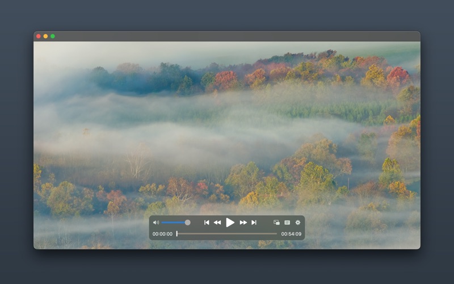454x284 pixels.
Task: Click the empty window title bar
Action: tap(227, 36)
